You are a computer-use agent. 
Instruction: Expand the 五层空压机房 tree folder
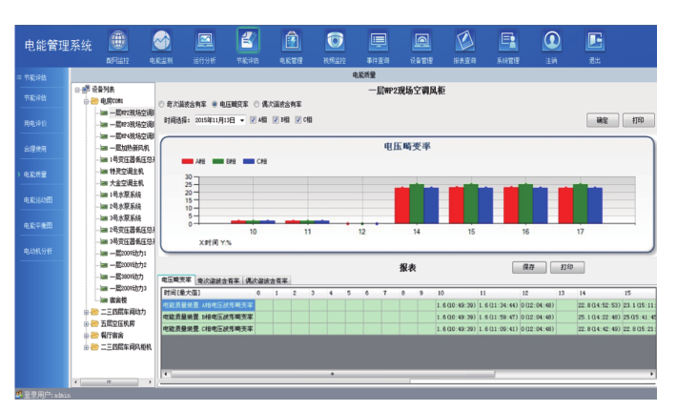click(x=87, y=323)
